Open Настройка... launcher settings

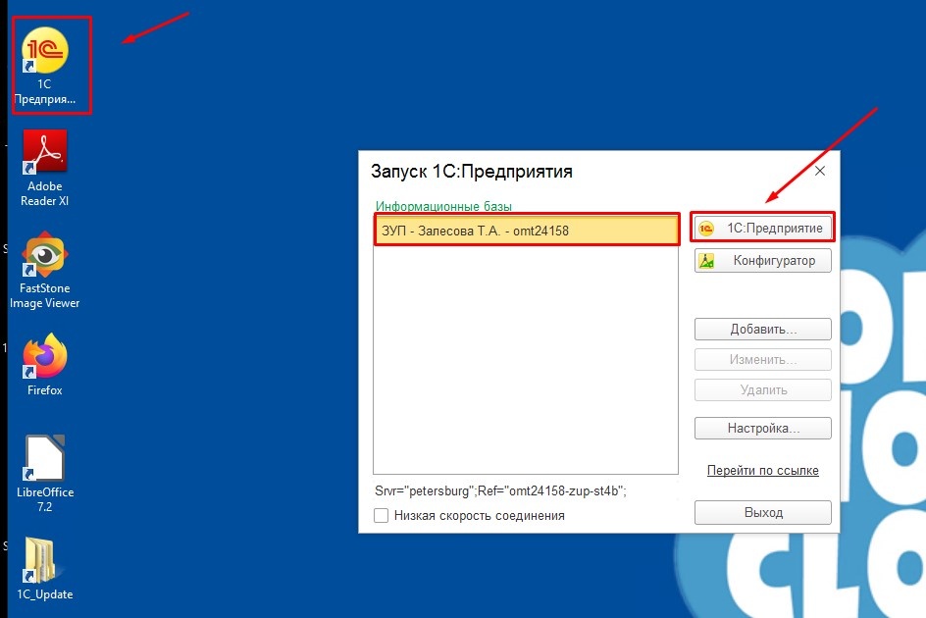(x=762, y=429)
